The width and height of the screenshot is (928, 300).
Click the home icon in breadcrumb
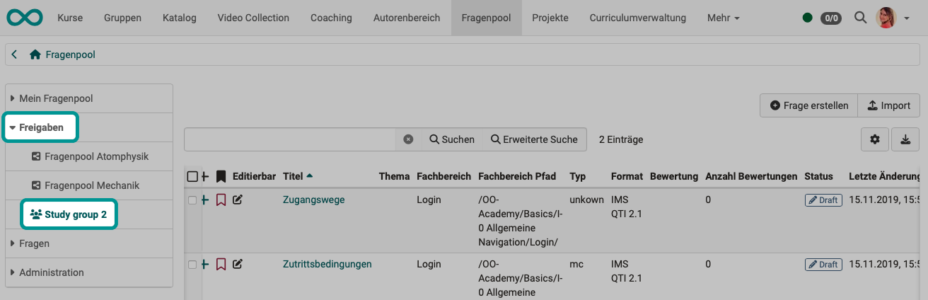pyautogui.click(x=35, y=54)
